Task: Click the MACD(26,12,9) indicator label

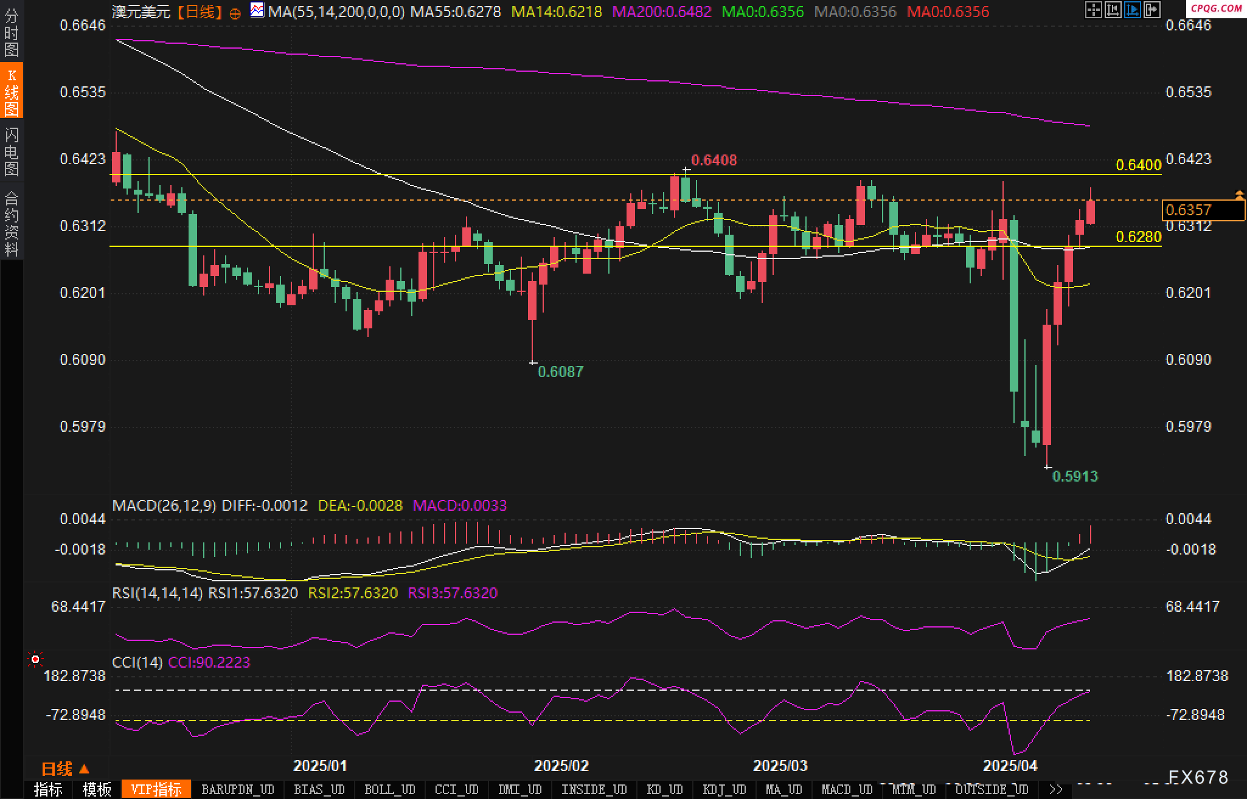Action: [164, 505]
